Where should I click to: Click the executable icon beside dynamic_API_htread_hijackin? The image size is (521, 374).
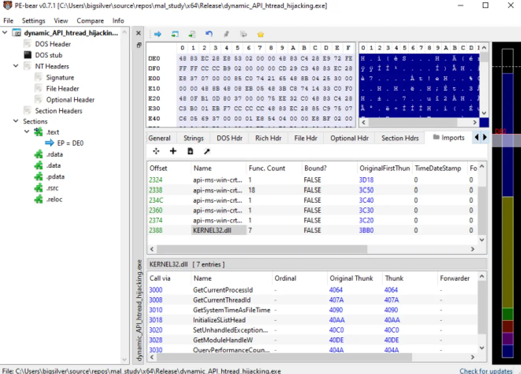tap(17, 33)
